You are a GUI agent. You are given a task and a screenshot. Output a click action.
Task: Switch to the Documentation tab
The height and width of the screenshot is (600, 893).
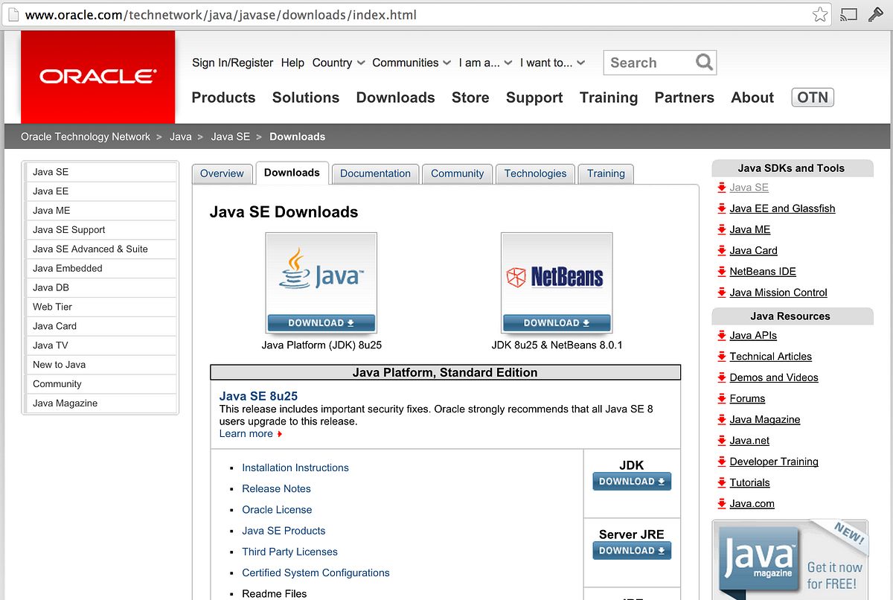click(x=375, y=173)
